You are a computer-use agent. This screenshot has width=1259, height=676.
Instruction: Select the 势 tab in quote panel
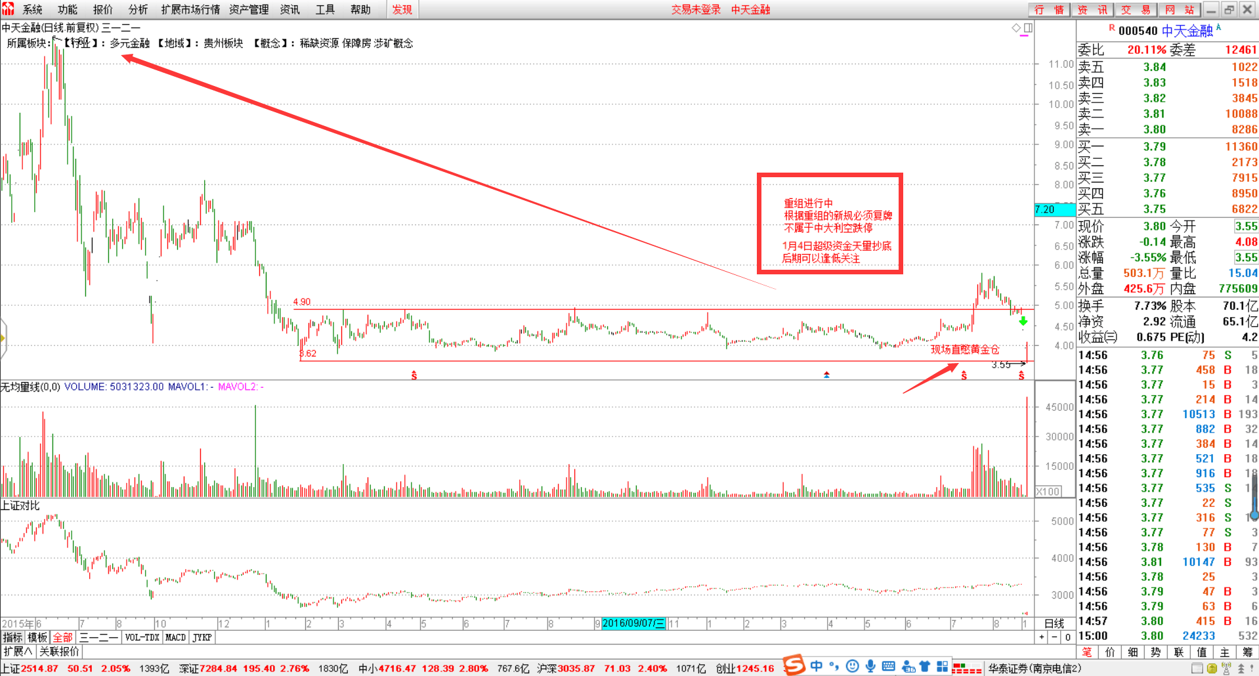tap(1156, 652)
